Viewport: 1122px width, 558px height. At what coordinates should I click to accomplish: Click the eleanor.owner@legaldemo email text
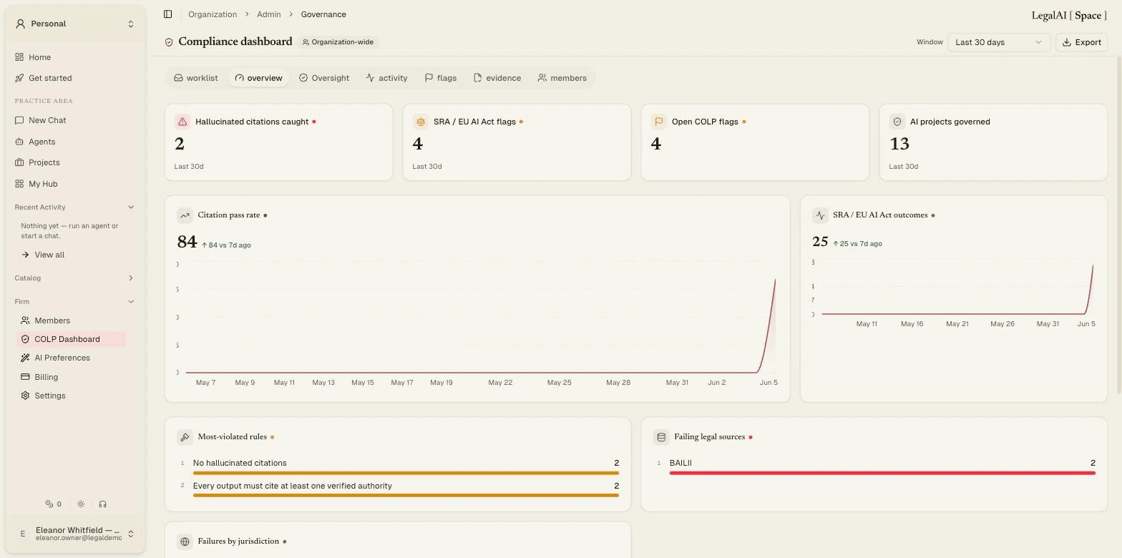pos(79,538)
